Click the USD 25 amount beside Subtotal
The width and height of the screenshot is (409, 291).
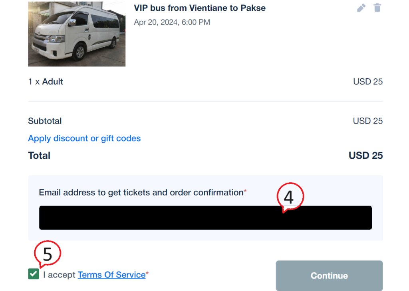pyautogui.click(x=368, y=121)
